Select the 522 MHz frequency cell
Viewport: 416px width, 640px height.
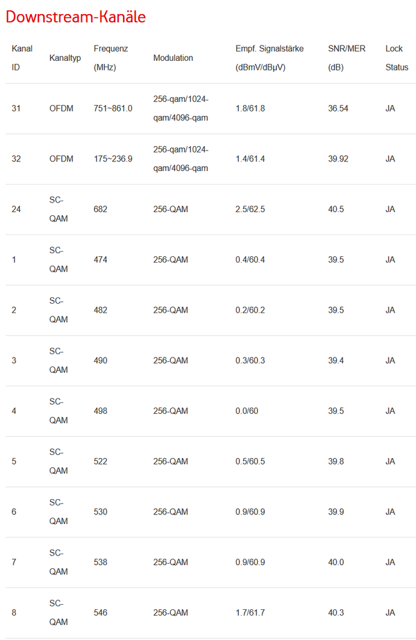tap(100, 461)
